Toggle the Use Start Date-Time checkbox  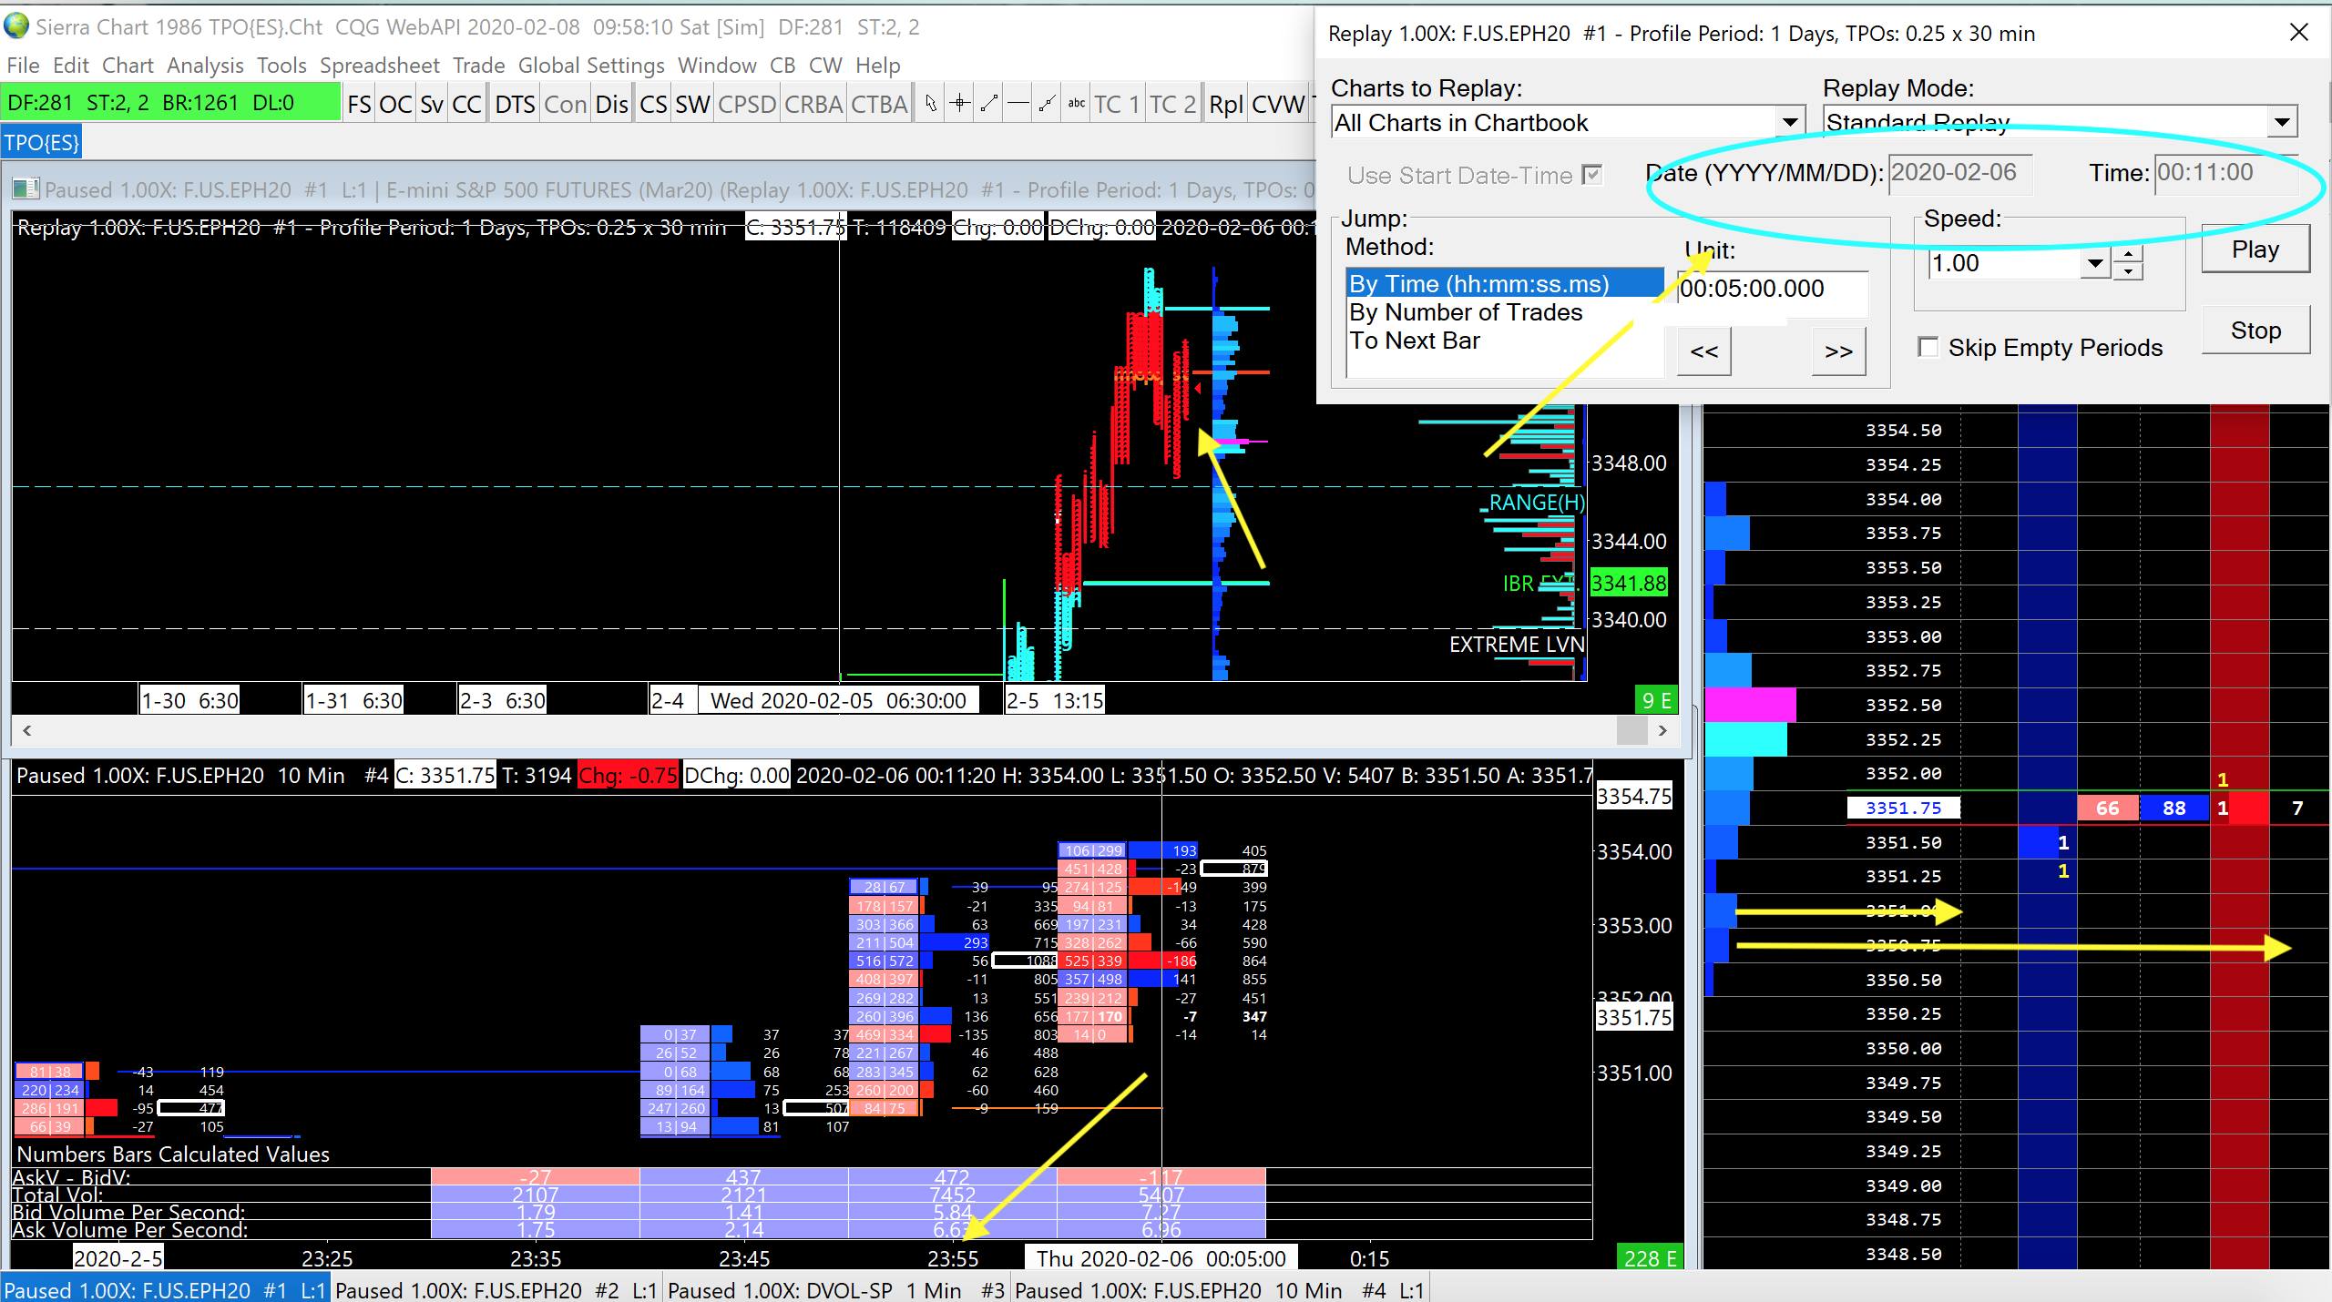click(1592, 175)
